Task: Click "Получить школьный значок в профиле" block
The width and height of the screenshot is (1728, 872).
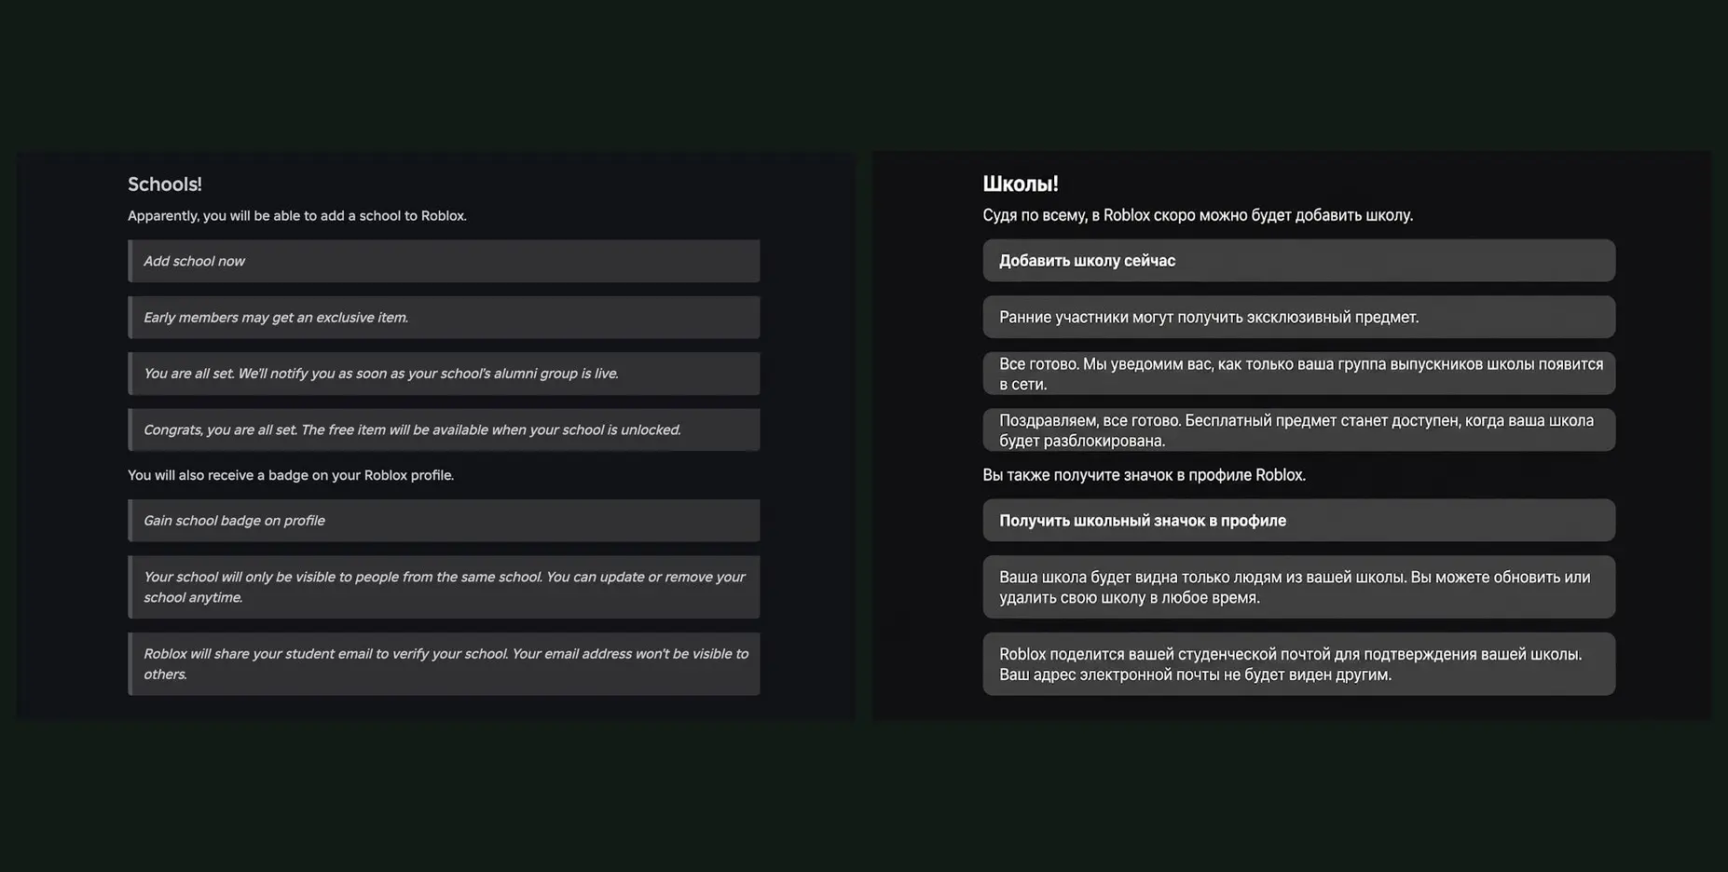Action: pos(1299,521)
